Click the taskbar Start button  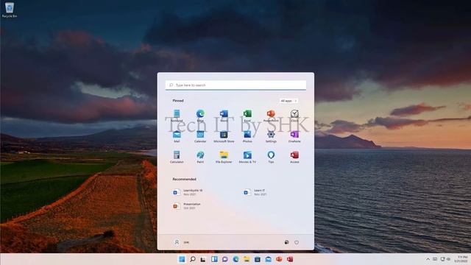pos(182,259)
